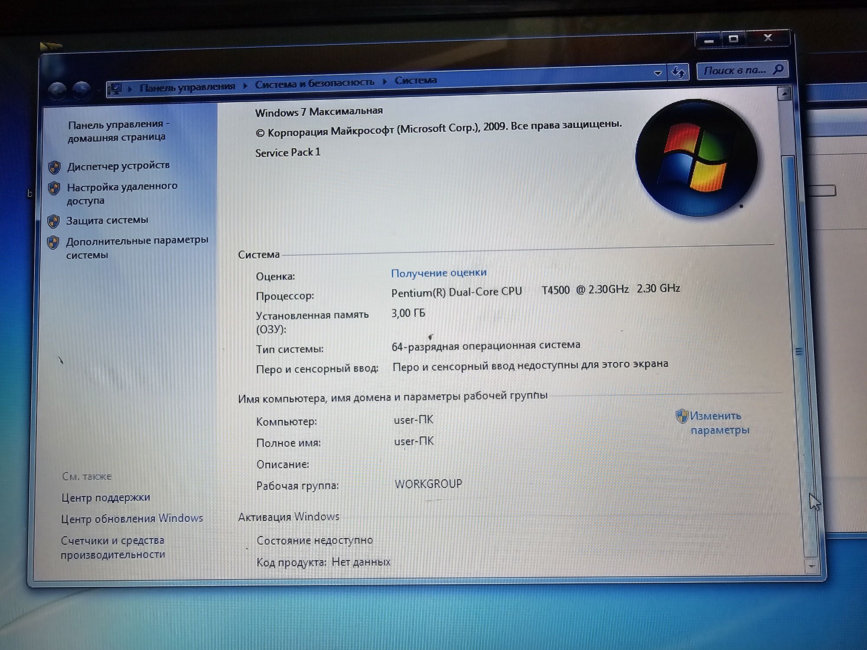Image resolution: width=867 pixels, height=650 pixels.
Task: Click the shield icon beside Диспетчер устройств
Action: 54,167
